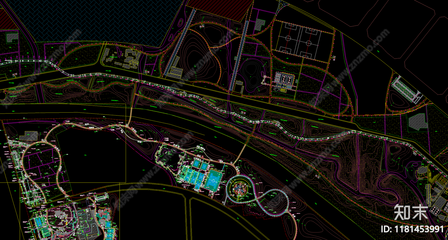Click the large green sports pitch in the cyan complex
The height and width of the screenshot is (240, 448).
(213, 181)
